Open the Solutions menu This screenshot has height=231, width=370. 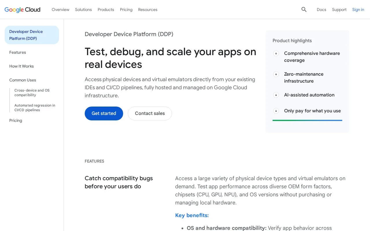point(83,10)
